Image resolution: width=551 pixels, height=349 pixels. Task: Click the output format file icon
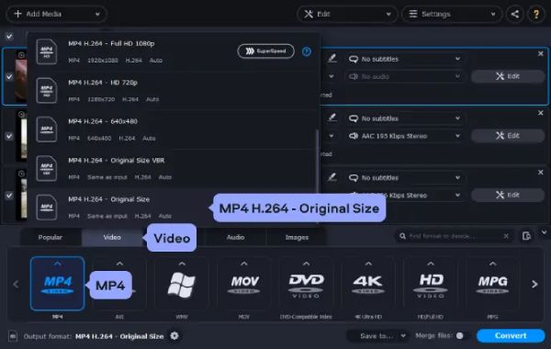(x=13, y=336)
